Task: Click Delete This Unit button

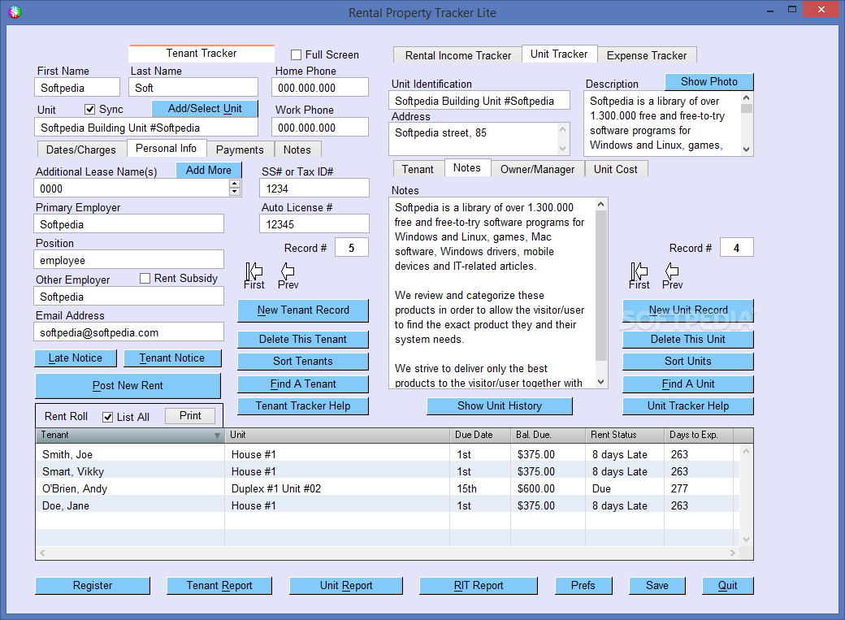Action: click(x=688, y=339)
